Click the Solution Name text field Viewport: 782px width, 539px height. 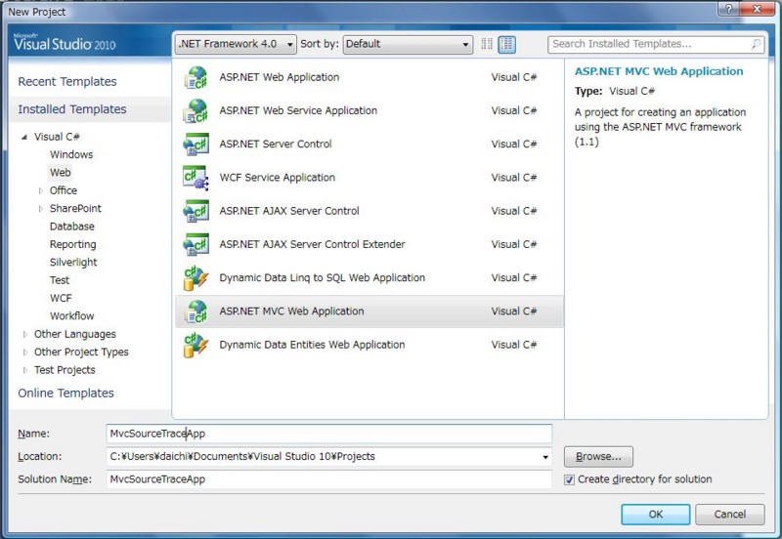pyautogui.click(x=329, y=479)
